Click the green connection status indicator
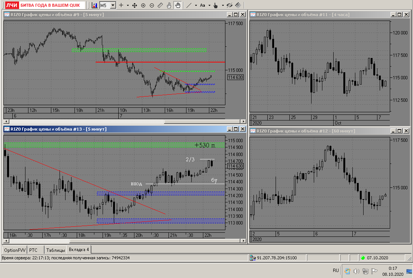The height and width of the screenshot is (278, 413). tap(363, 258)
